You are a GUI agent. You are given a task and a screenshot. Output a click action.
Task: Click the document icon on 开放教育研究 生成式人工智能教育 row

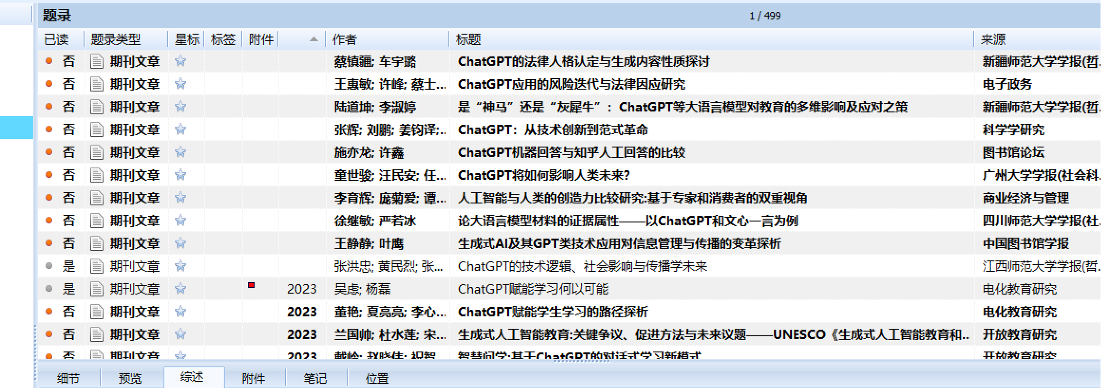pyautogui.click(x=97, y=334)
